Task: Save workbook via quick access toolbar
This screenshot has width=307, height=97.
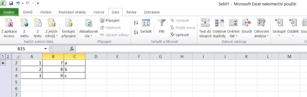Action: click(11, 3)
